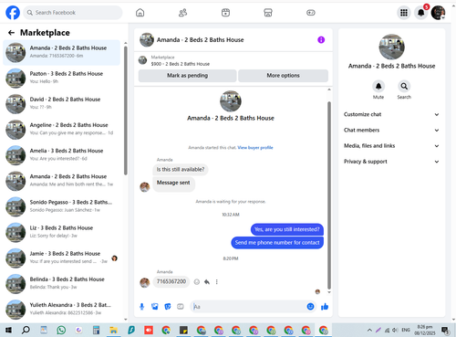Open conversation info purple icon
This screenshot has width=456, height=337.
(321, 40)
